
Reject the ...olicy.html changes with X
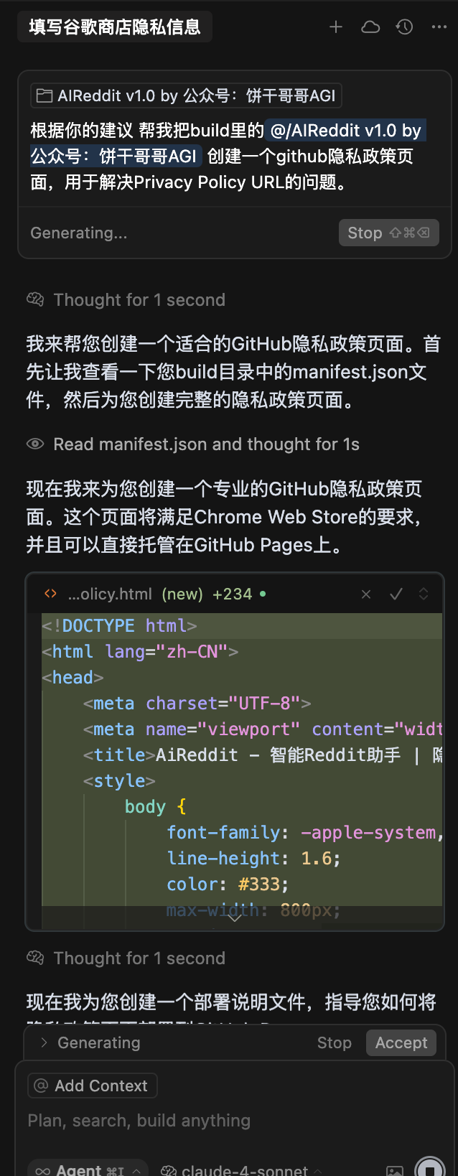point(366,594)
